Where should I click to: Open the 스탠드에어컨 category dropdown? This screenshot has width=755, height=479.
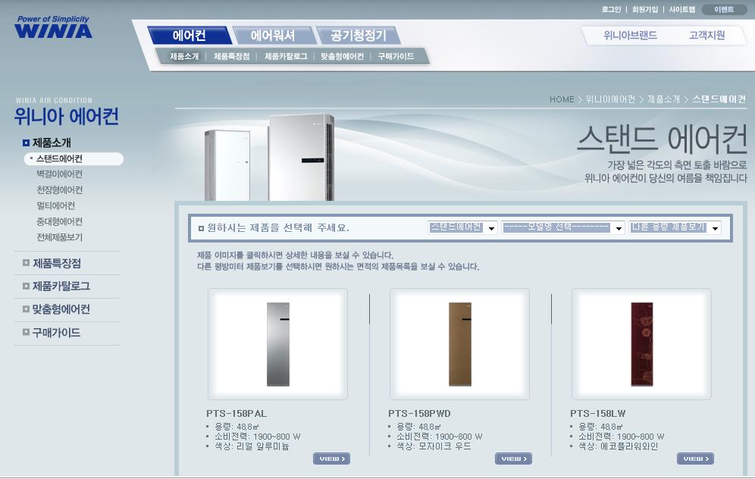(x=462, y=227)
